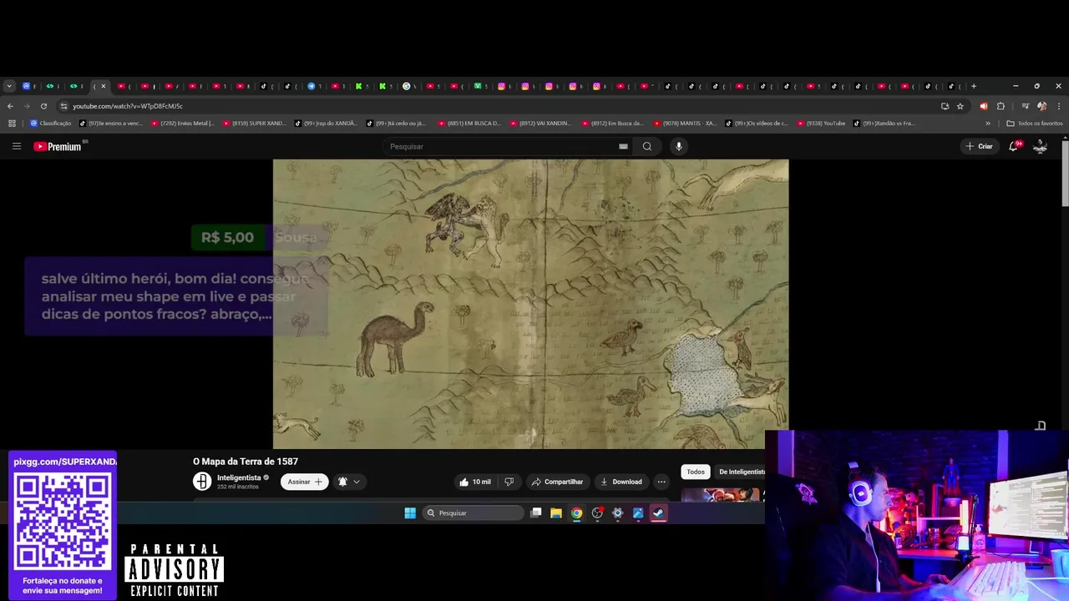Open the Inteligentista channel name link

pos(239,477)
